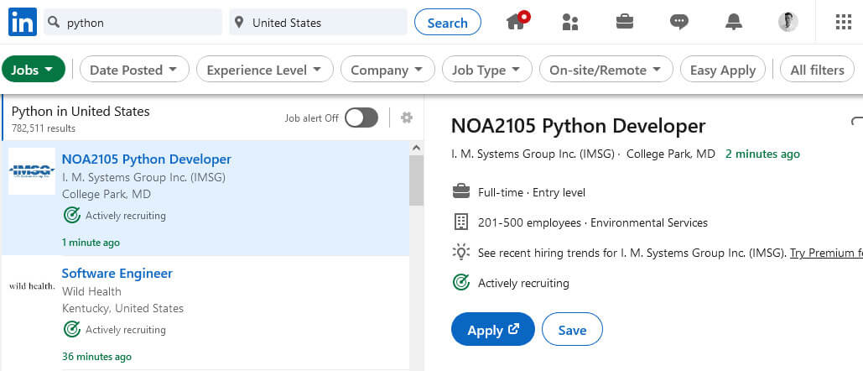Click the Search button
The height and width of the screenshot is (371, 863).
click(448, 23)
